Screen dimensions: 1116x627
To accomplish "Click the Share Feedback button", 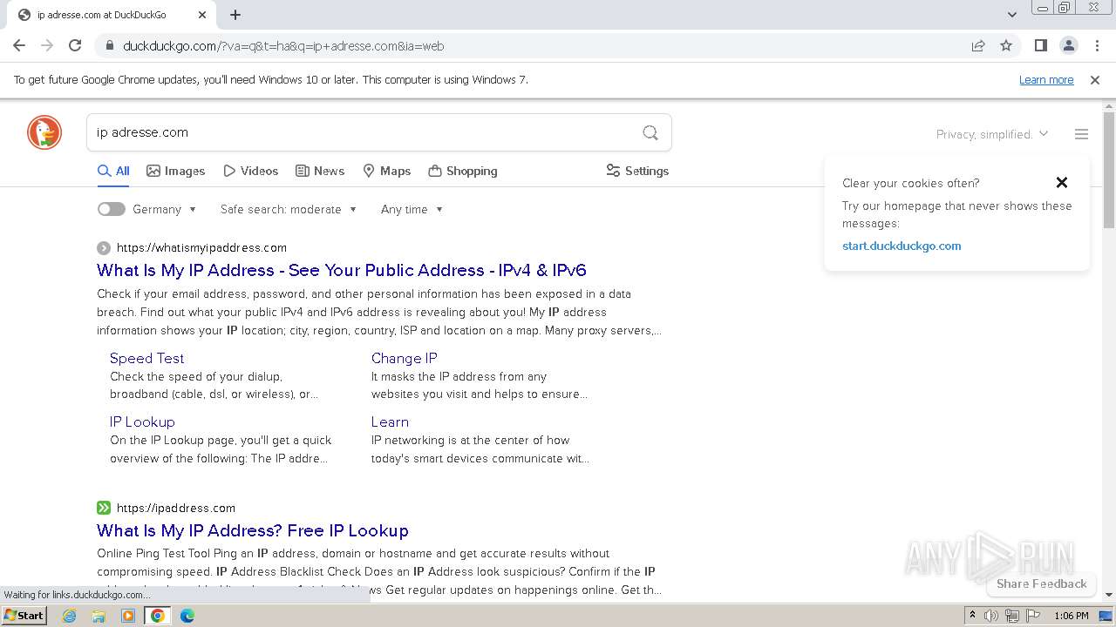I will point(1041,583).
